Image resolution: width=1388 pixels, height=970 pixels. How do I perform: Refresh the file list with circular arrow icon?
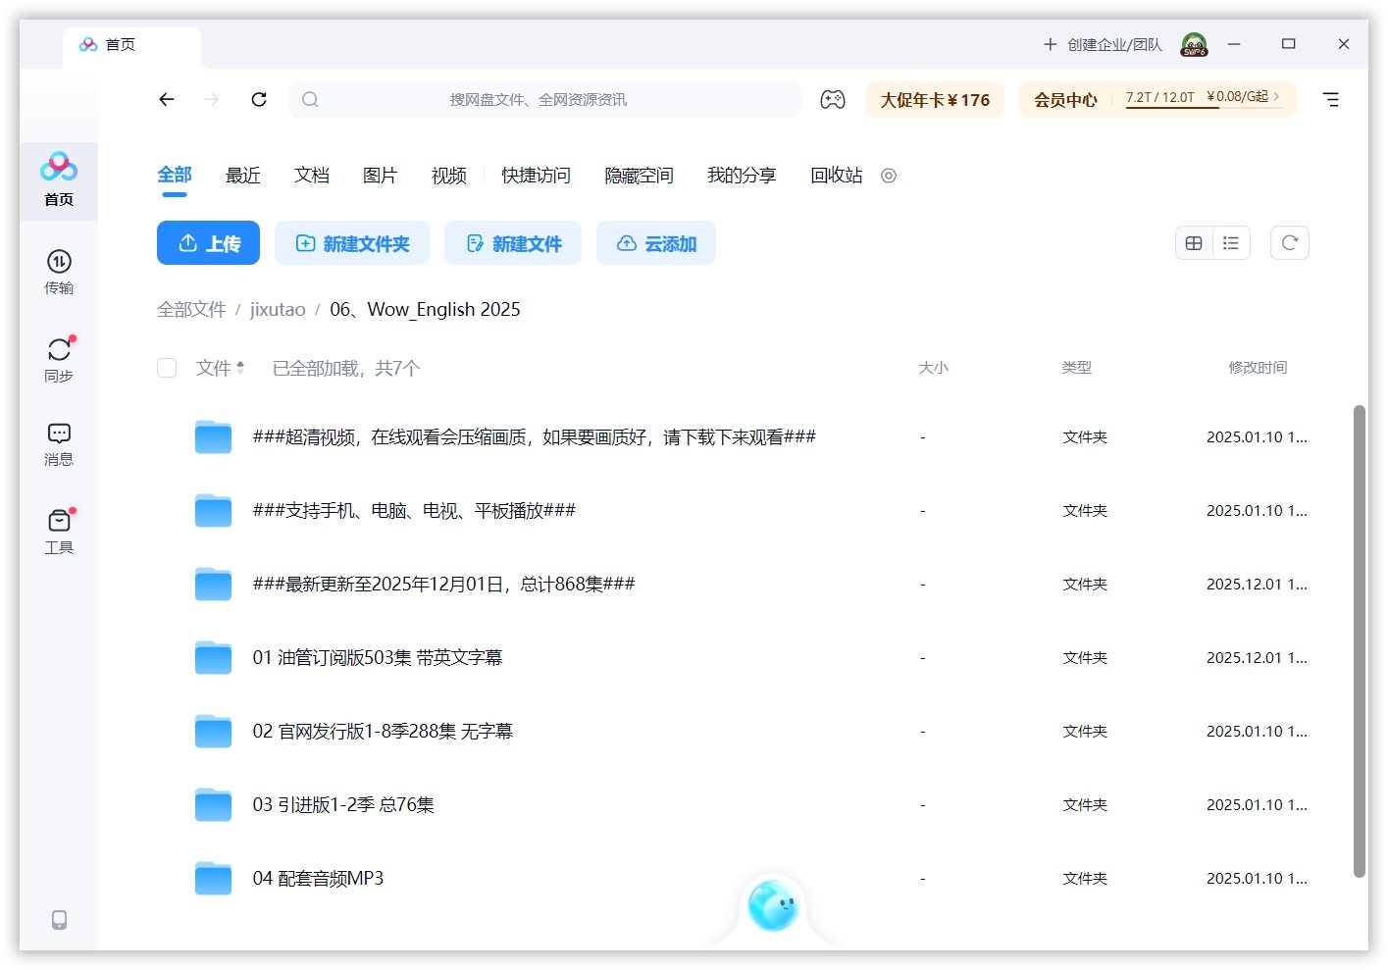point(1289,242)
